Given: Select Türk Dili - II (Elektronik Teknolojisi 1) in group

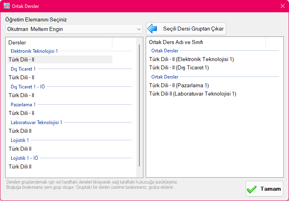Looking at the screenshot, I should [191, 59].
